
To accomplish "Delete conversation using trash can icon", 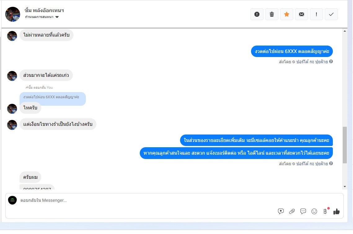I will tap(272, 14).
